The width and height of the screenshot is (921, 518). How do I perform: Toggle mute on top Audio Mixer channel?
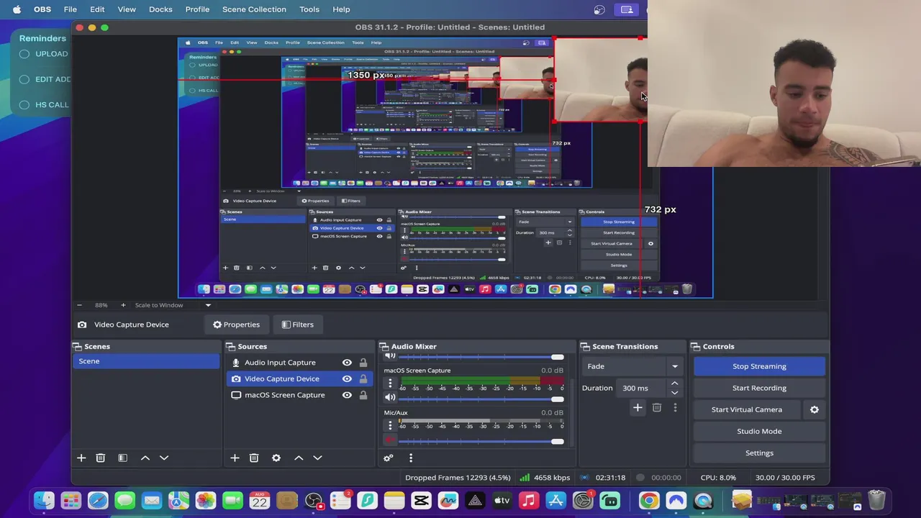tap(390, 356)
